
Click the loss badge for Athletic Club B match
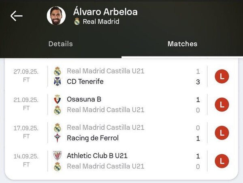tap(222, 161)
